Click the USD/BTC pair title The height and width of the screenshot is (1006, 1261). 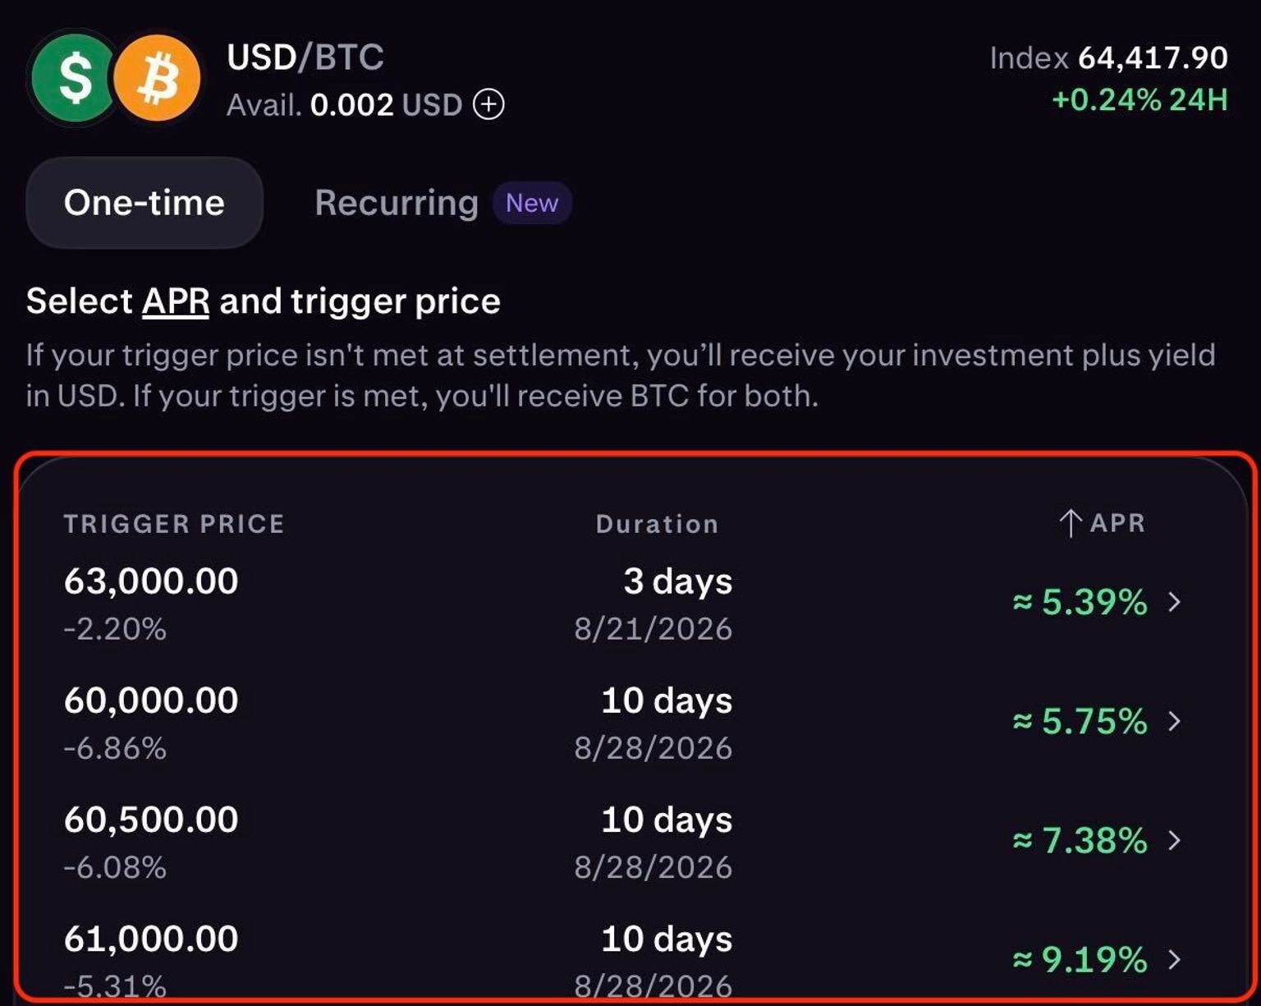305,57
